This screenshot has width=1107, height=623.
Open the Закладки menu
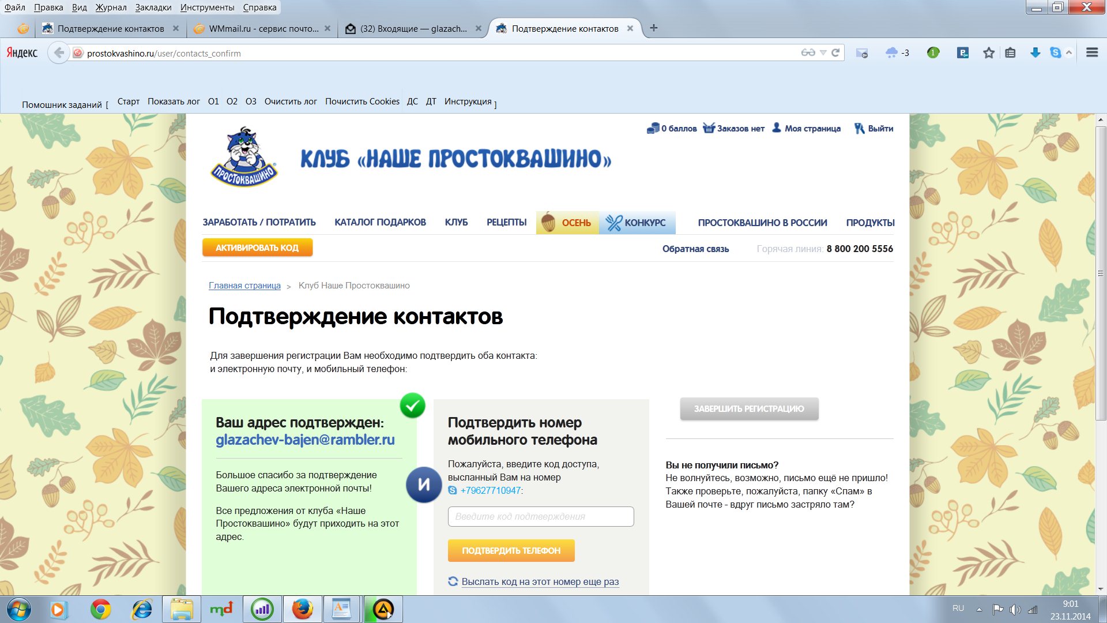(153, 7)
